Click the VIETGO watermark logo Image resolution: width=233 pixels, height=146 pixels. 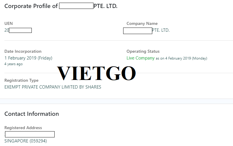96,73
